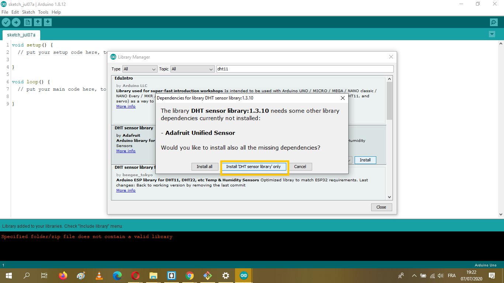Click the 'Specified folder/zip file' error text
The width and height of the screenshot is (504, 283).
coord(87,237)
